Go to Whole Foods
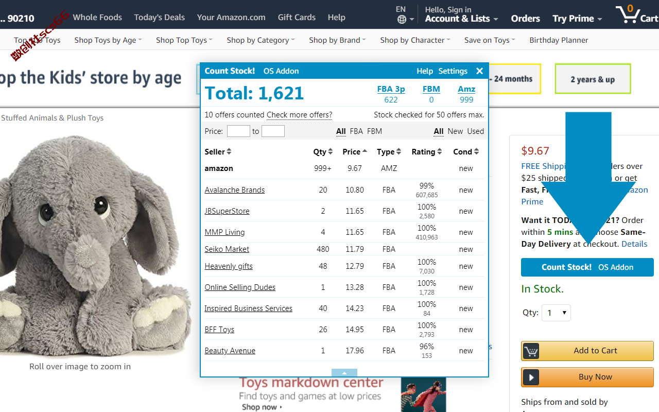The width and height of the screenshot is (659, 412). click(97, 18)
